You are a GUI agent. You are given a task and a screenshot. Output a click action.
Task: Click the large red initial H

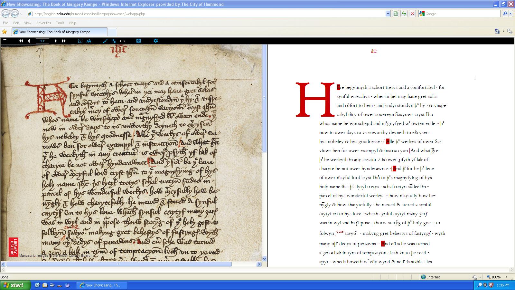[x=315, y=100]
